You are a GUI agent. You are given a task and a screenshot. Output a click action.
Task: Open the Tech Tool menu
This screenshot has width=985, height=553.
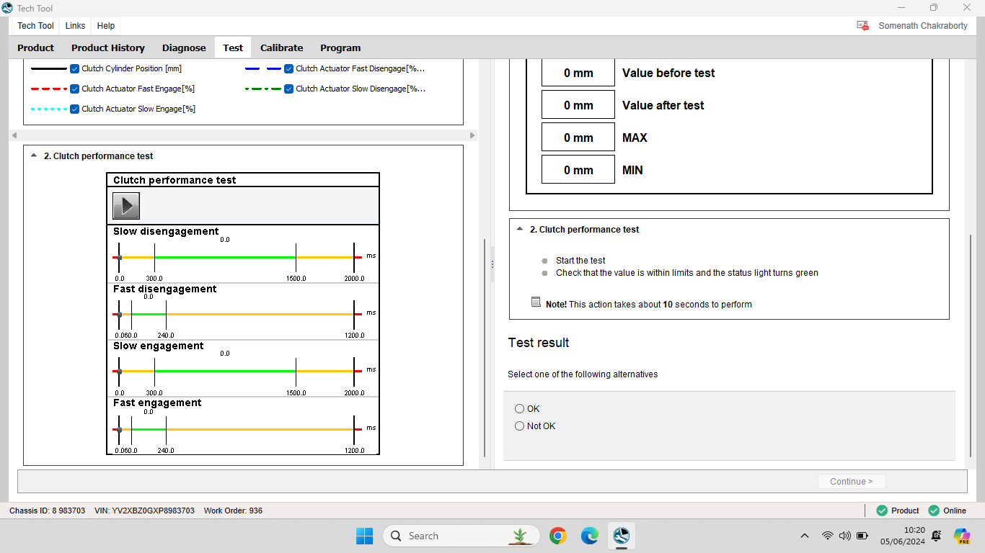pyautogui.click(x=36, y=26)
